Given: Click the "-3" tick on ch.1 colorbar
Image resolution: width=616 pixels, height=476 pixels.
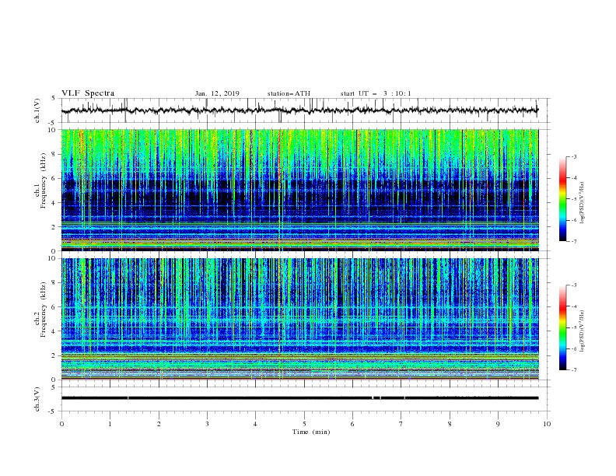Looking at the screenshot, I should [573, 156].
